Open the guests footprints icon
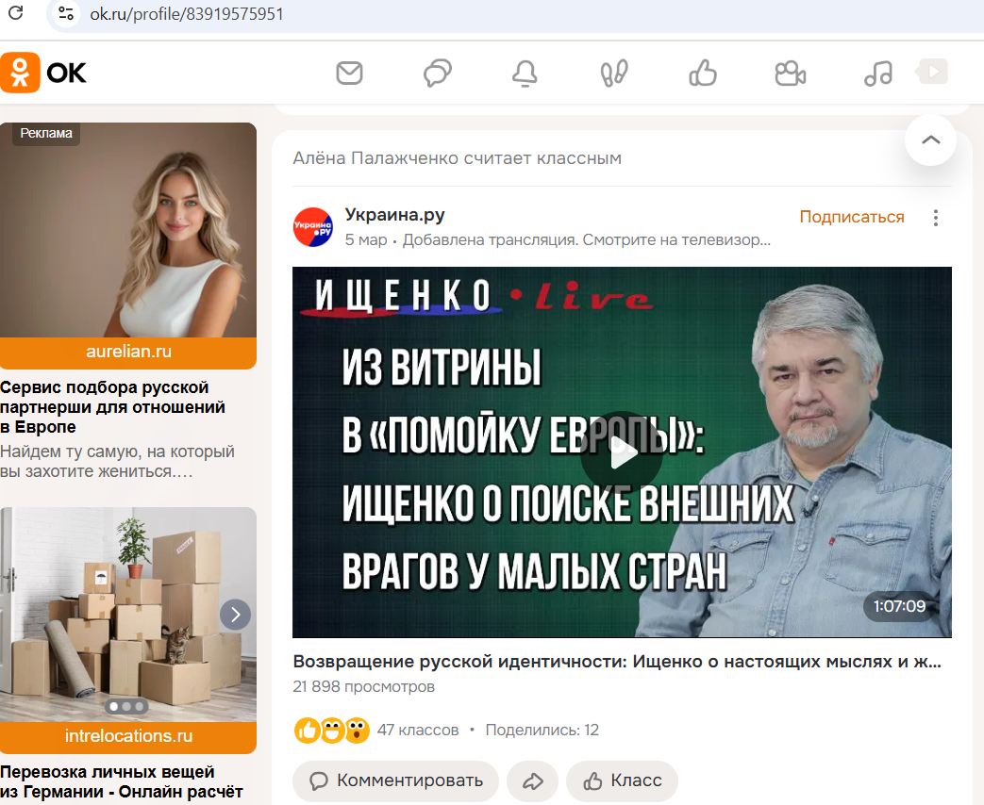Viewport: 984px width, 805px height. tap(614, 73)
